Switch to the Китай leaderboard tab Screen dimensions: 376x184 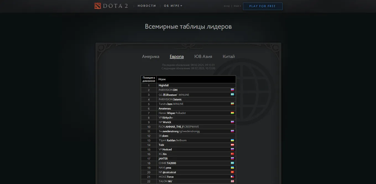(229, 56)
